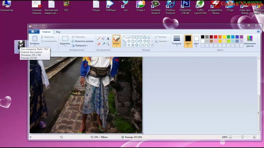The height and width of the screenshot is (148, 264).
Task: Pick the purple color swatch
Action: (x=241, y=37)
